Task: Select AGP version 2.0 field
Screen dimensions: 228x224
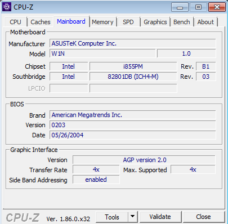Action: coord(144,160)
